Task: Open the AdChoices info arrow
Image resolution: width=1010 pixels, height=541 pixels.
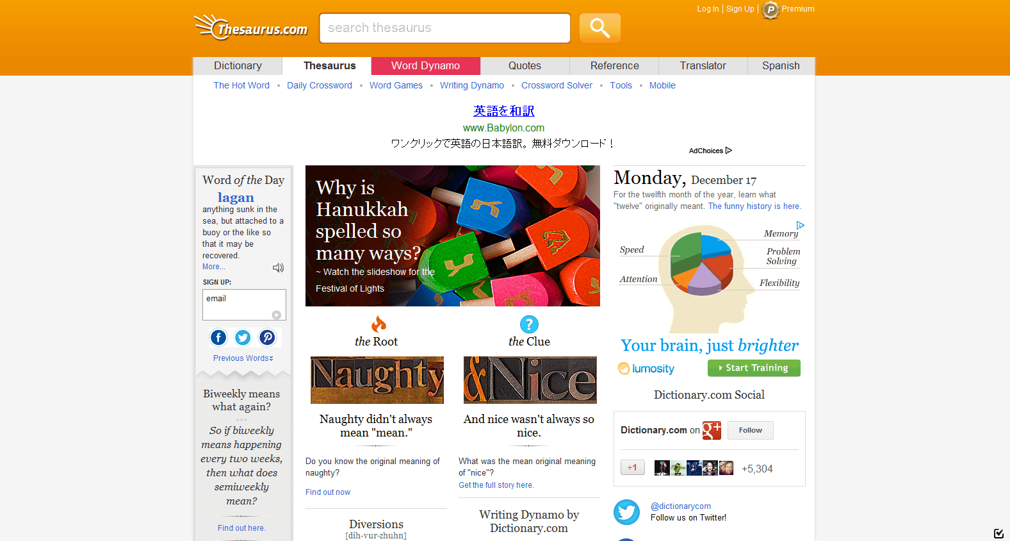Action: (728, 151)
